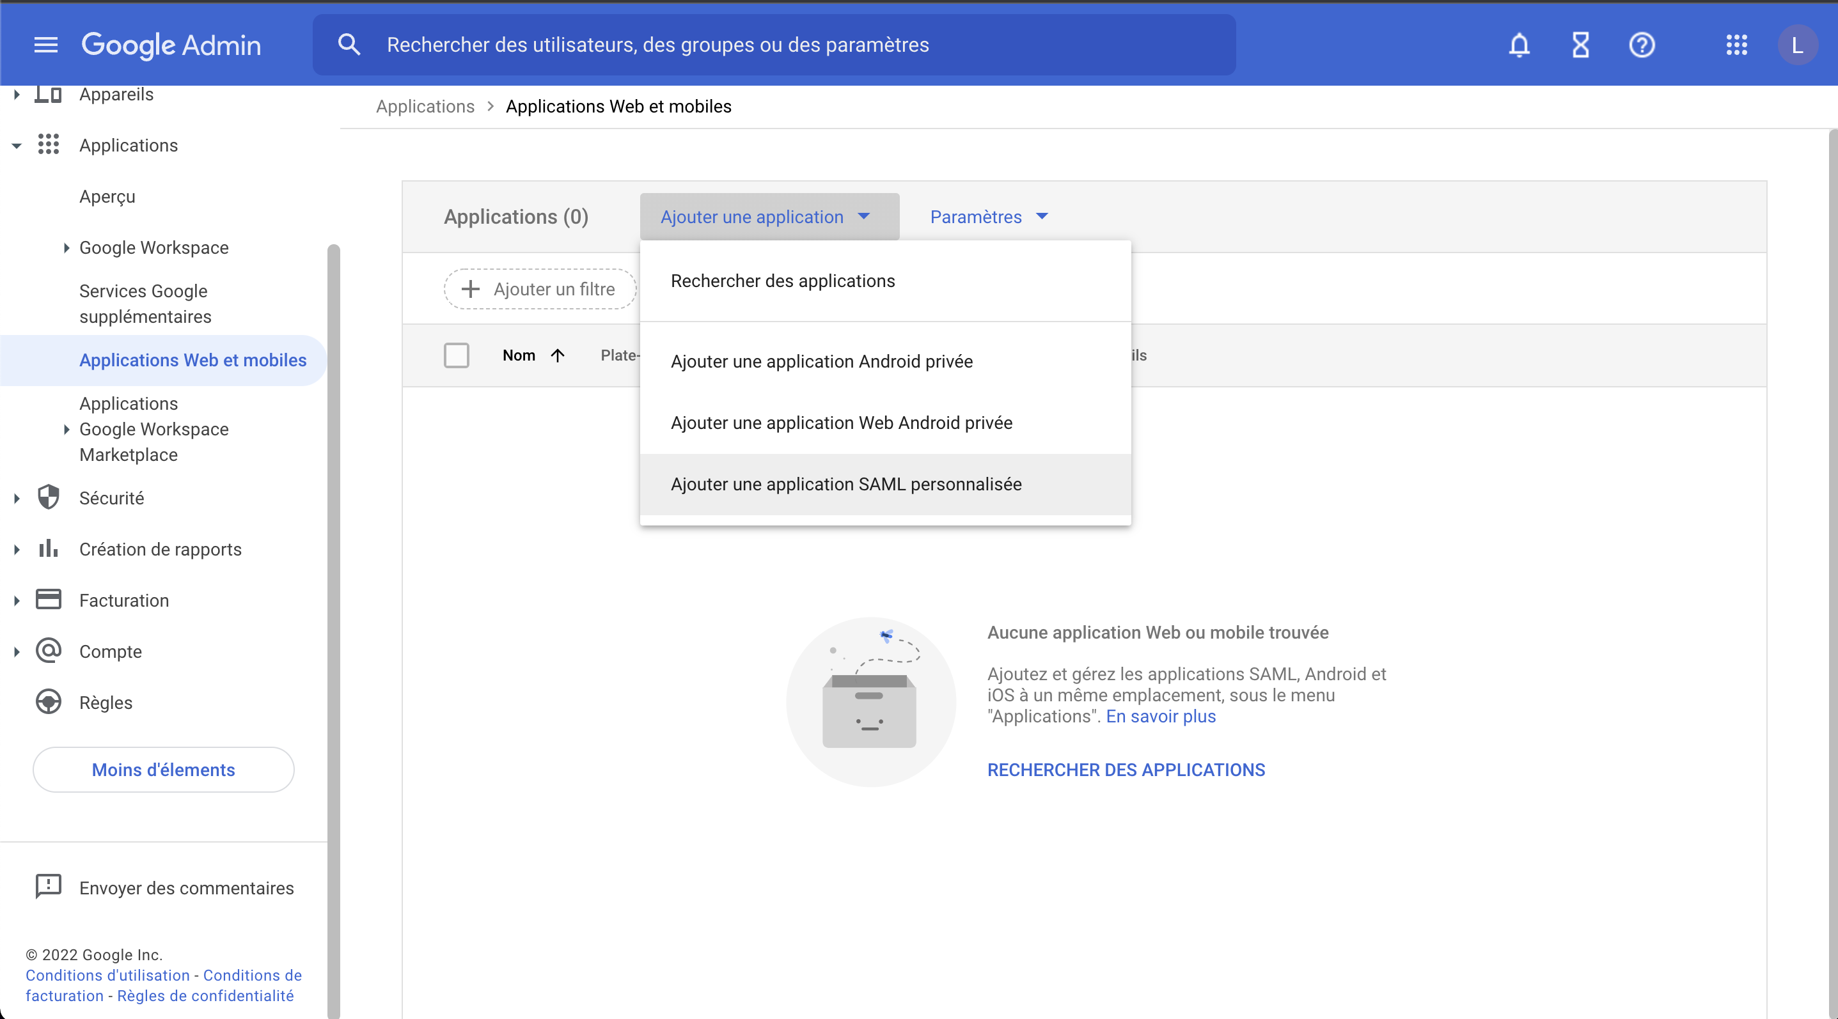The height and width of the screenshot is (1019, 1838).
Task: Click the Compte @ icon
Action: pyautogui.click(x=47, y=650)
